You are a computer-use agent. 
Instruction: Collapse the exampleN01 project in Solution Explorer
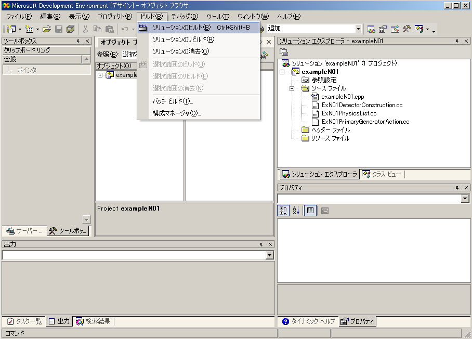tap(282, 72)
